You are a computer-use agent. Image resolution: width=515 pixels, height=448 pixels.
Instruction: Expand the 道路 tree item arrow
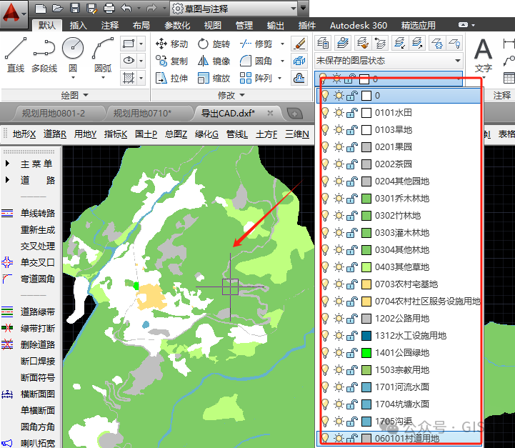point(8,180)
